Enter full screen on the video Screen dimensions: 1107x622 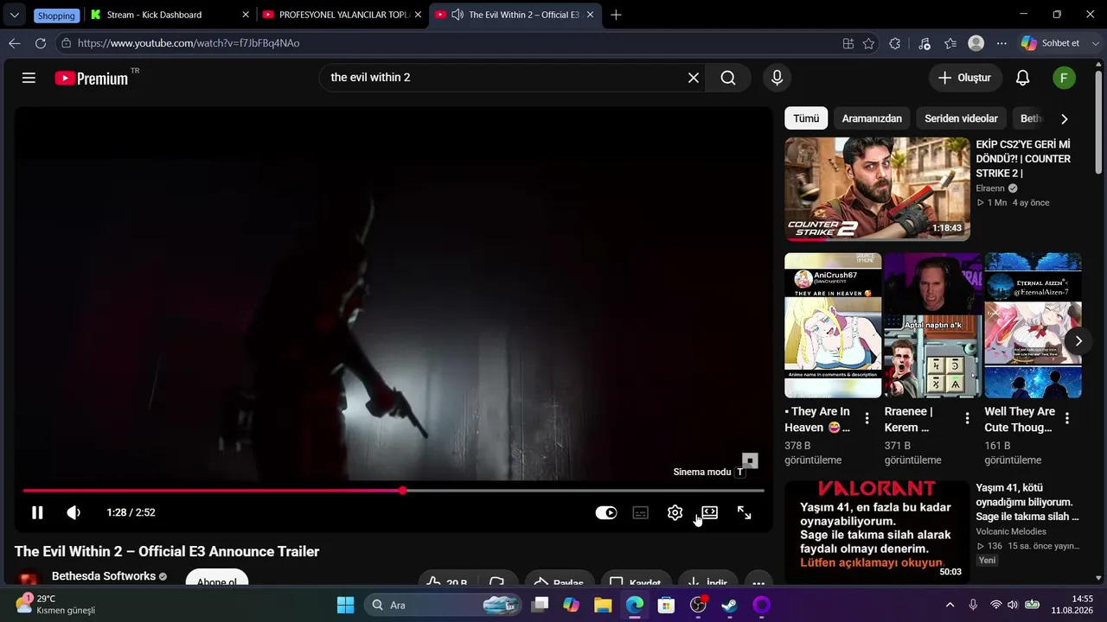[744, 512]
